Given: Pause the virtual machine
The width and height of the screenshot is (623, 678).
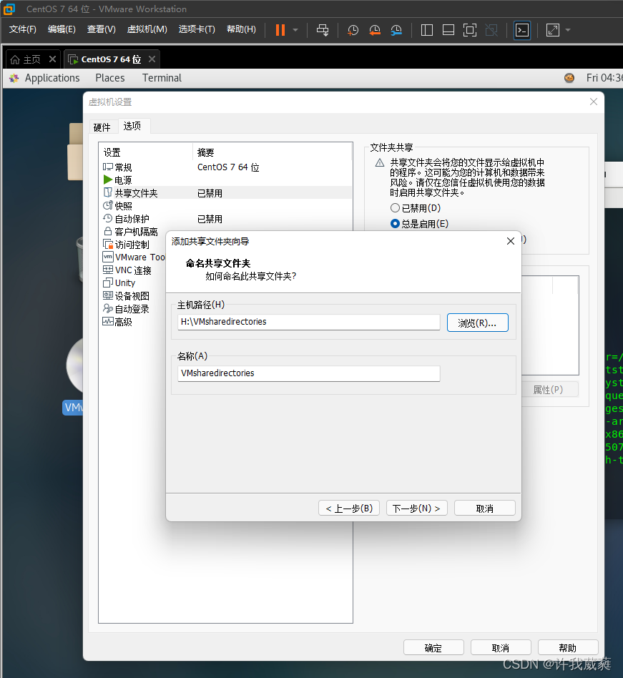Looking at the screenshot, I should tap(280, 30).
